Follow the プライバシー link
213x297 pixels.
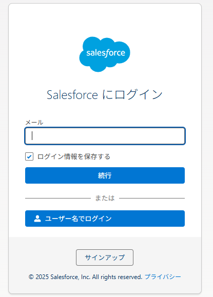point(163,277)
